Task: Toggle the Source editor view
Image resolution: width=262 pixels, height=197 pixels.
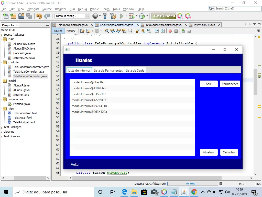Action: point(58,31)
